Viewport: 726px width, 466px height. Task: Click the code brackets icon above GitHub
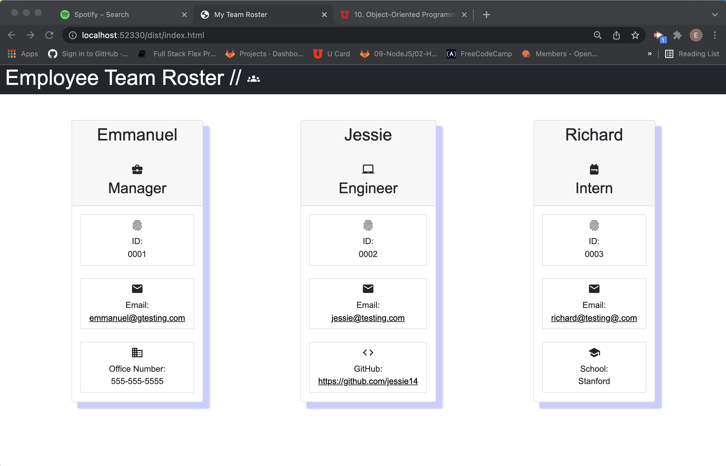click(368, 352)
